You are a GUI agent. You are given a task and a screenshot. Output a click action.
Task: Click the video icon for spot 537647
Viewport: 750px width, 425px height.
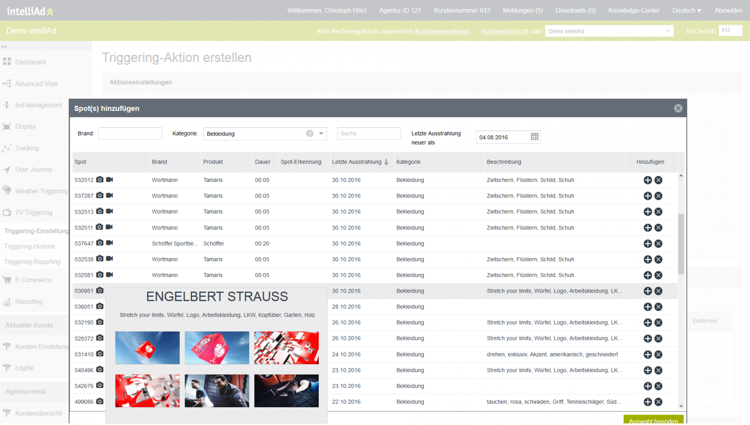point(110,243)
